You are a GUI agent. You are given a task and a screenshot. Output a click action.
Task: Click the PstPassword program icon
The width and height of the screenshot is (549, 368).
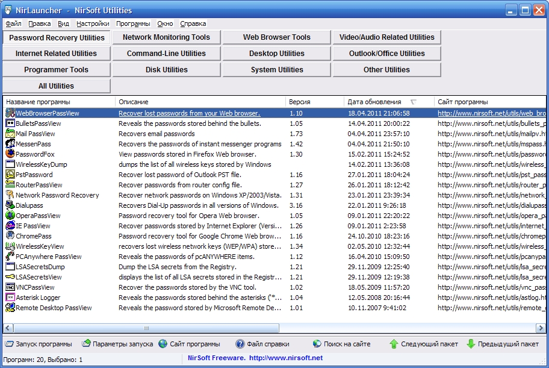click(x=10, y=175)
